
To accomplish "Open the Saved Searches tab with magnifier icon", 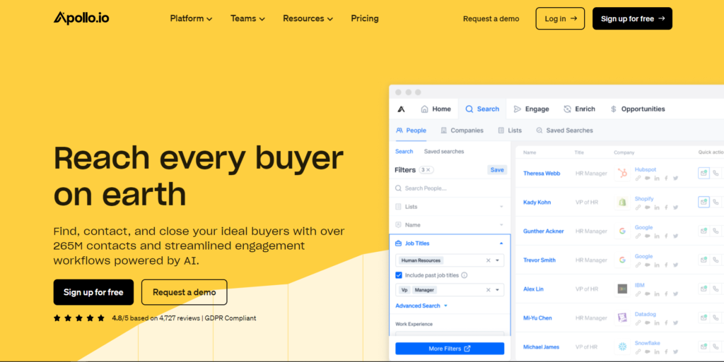I will (x=564, y=131).
